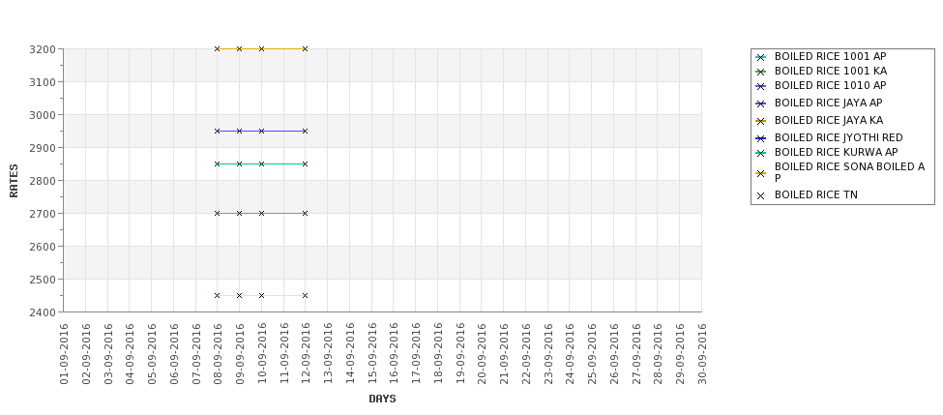Select the BOILED RICE SONA BOILED AP legend label
The height and width of the screenshot is (415, 943).
(849, 172)
